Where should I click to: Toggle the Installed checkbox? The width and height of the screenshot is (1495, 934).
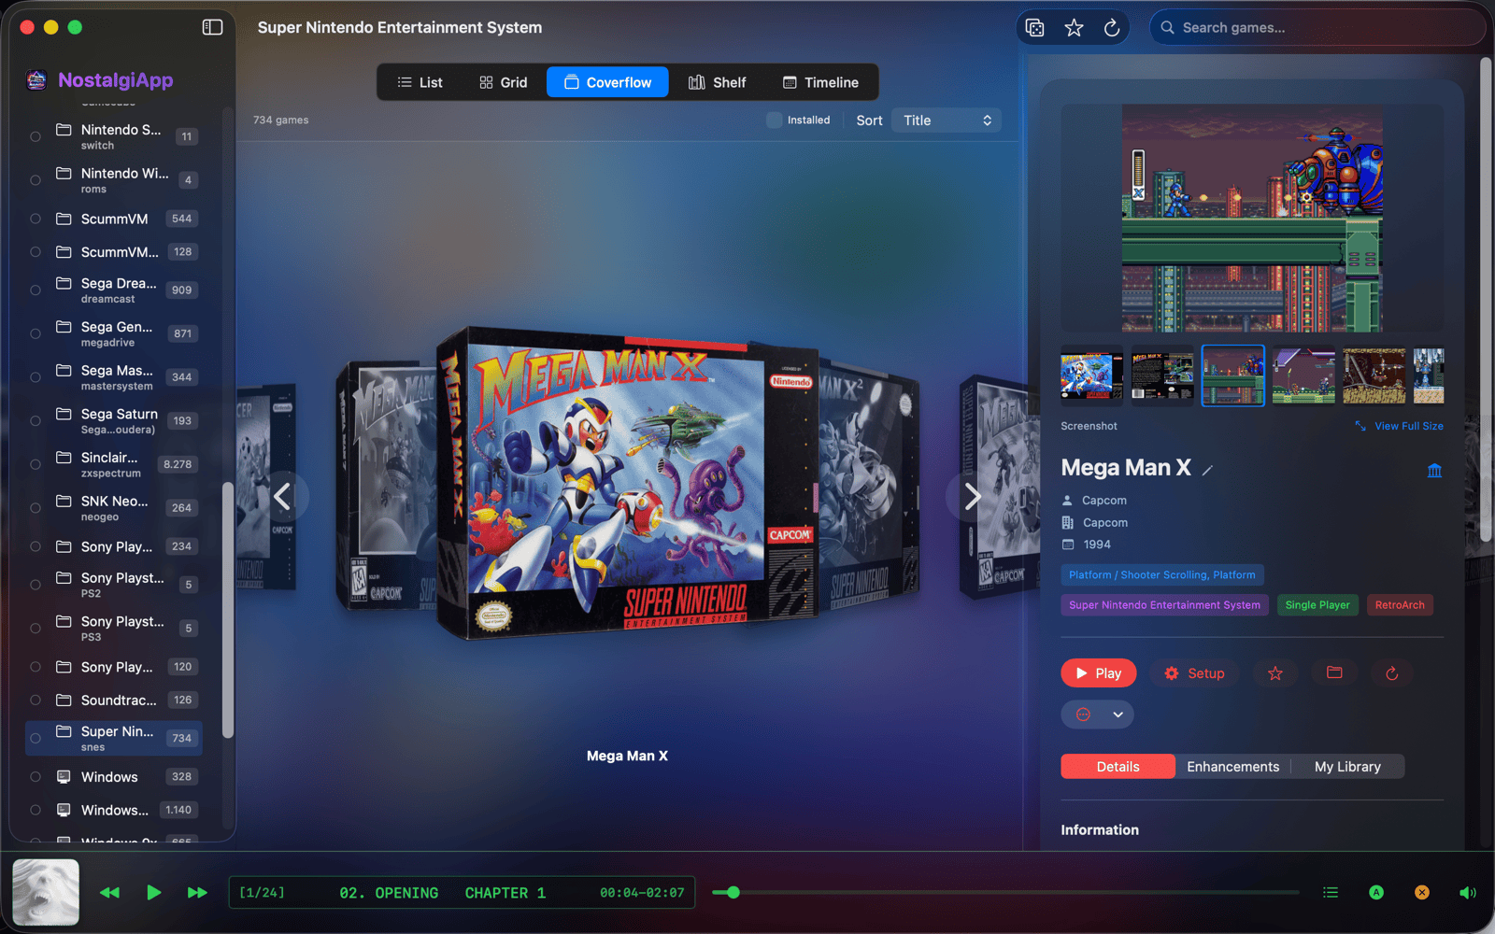pyautogui.click(x=774, y=120)
